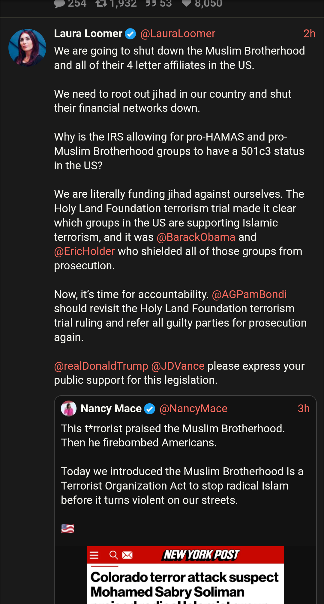Tap the retweet arrows icon
This screenshot has width=324, height=604.
[101, 4]
